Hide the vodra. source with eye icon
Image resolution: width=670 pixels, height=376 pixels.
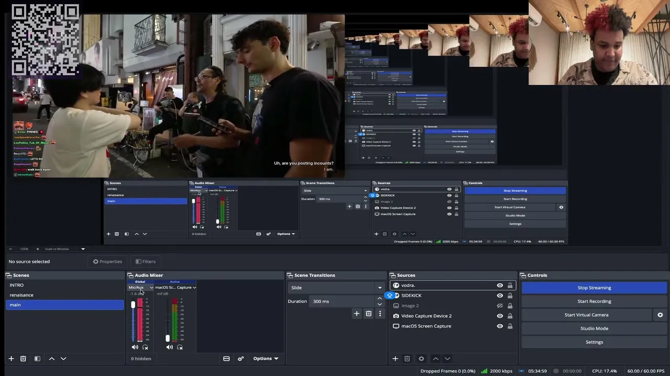[500, 286]
